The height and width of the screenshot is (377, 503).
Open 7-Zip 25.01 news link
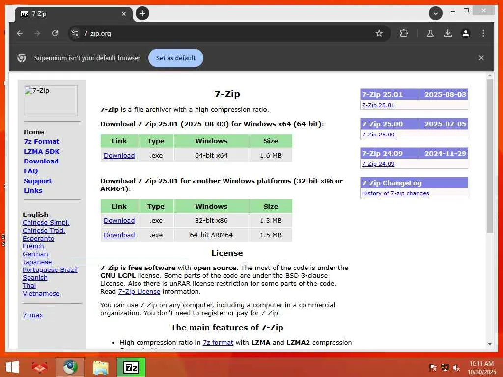[378, 105]
